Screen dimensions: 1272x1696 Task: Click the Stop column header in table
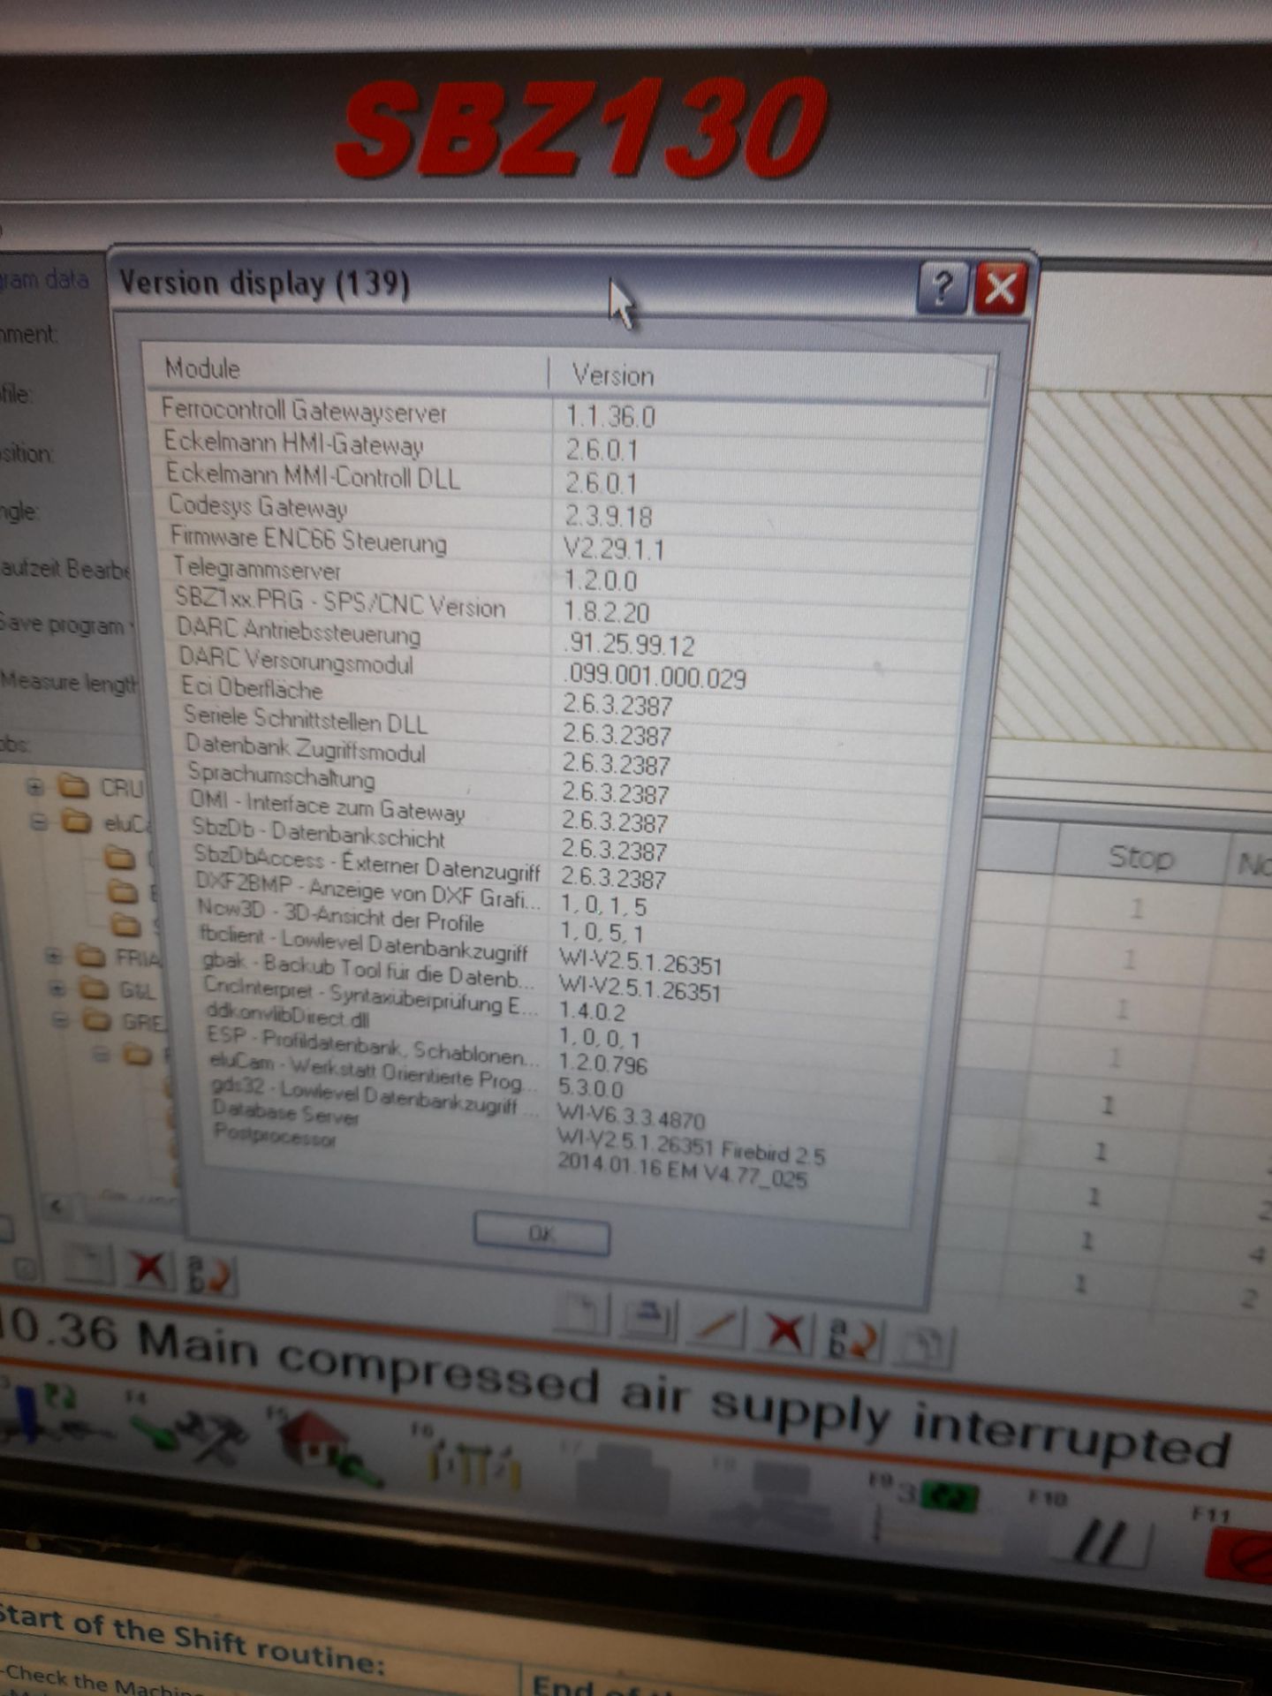(x=1141, y=858)
